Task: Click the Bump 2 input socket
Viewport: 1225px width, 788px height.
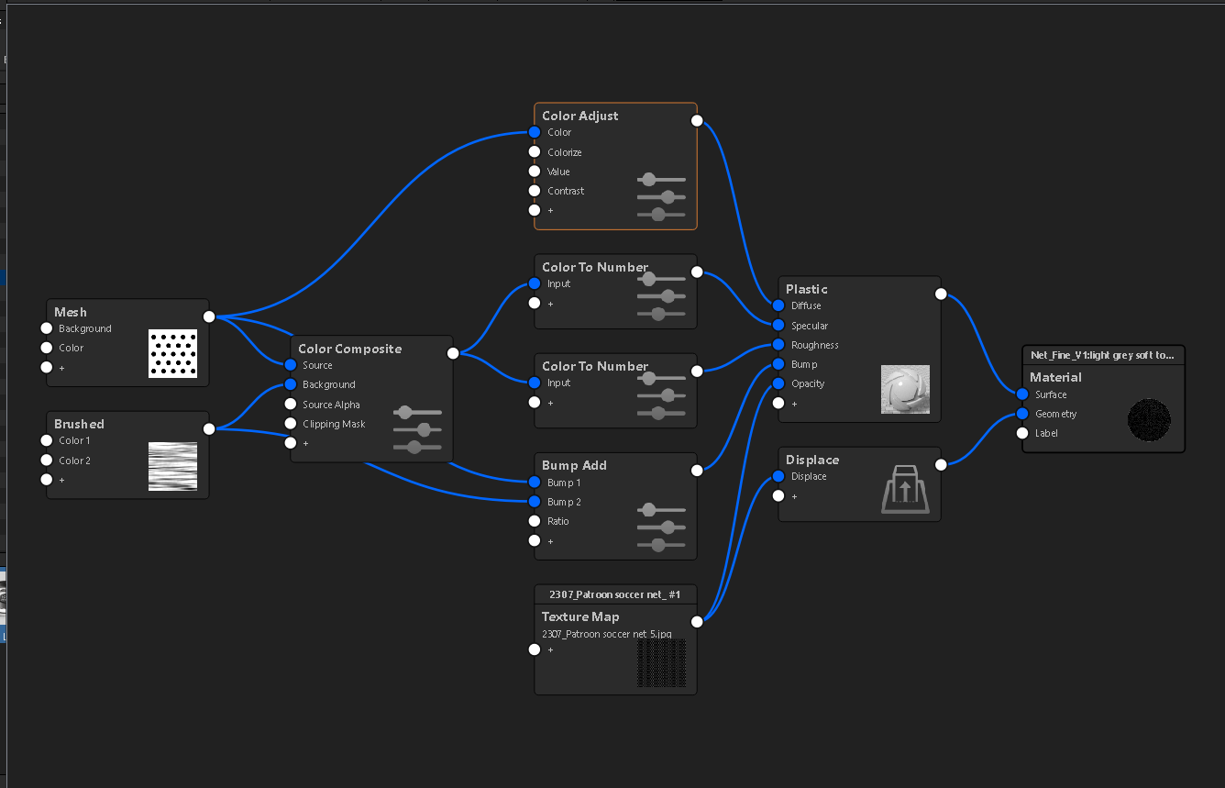Action: 535,502
